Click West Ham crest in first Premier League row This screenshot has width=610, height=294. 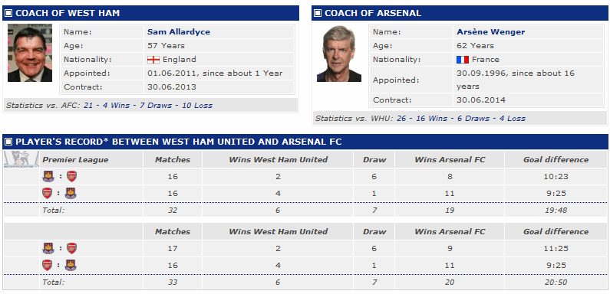pos(48,177)
